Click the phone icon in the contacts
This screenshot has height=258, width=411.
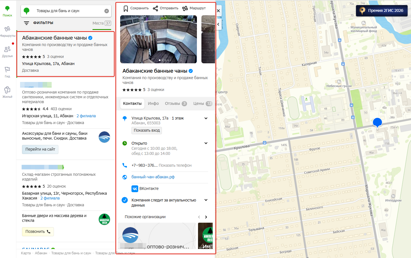point(125,165)
